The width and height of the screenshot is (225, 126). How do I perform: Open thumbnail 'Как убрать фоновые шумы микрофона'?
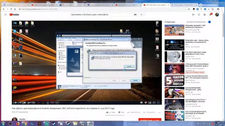(x=174, y=57)
